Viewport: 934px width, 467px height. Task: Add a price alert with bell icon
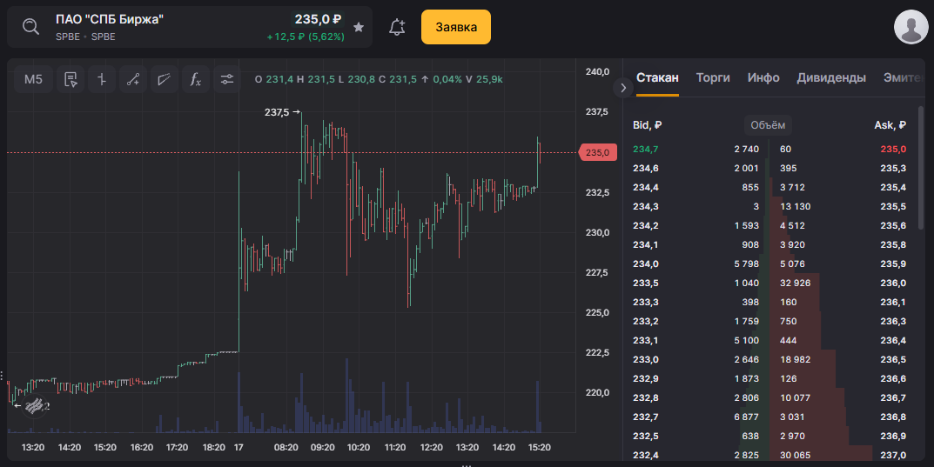tap(397, 27)
